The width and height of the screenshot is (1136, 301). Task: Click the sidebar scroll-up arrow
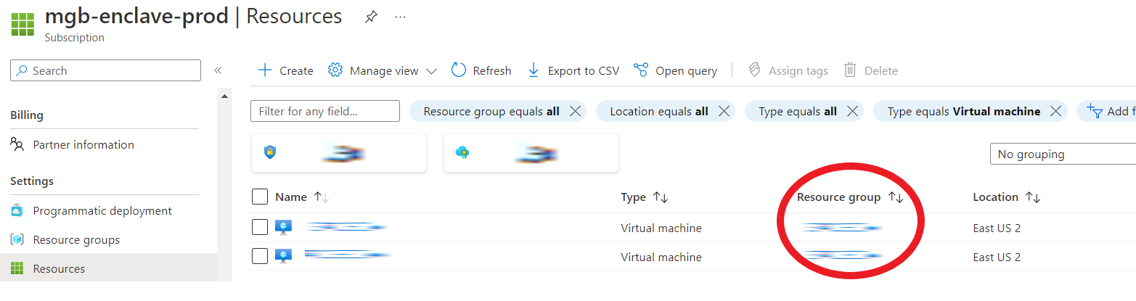[224, 96]
